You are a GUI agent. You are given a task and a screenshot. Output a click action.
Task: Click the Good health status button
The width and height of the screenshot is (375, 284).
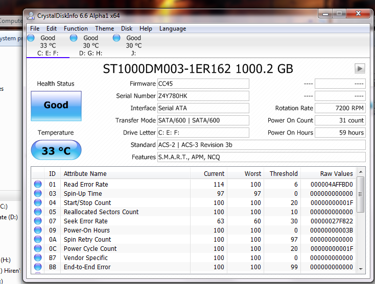coord(56,106)
